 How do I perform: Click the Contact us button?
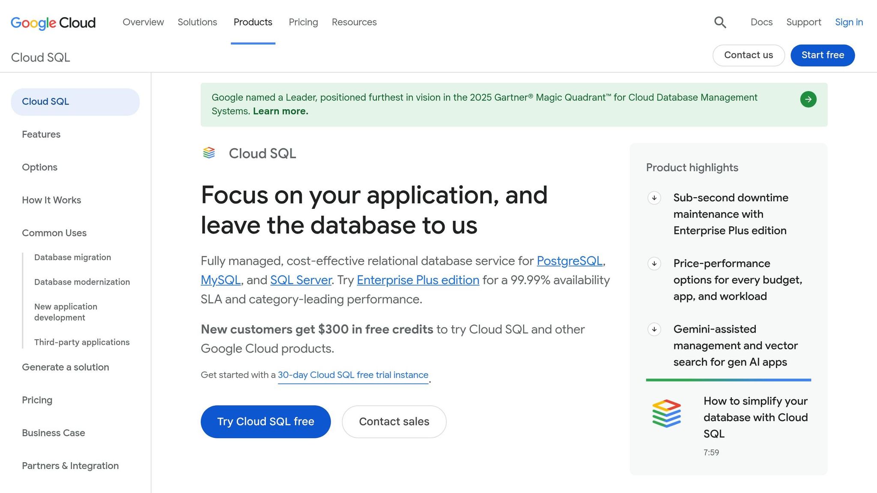[749, 55]
